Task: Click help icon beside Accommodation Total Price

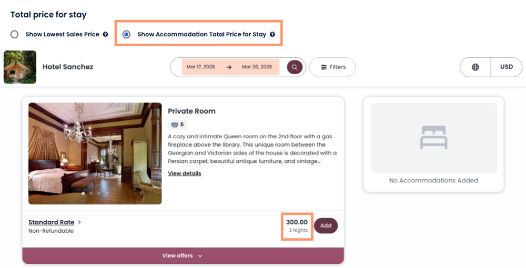Action: 272,35
